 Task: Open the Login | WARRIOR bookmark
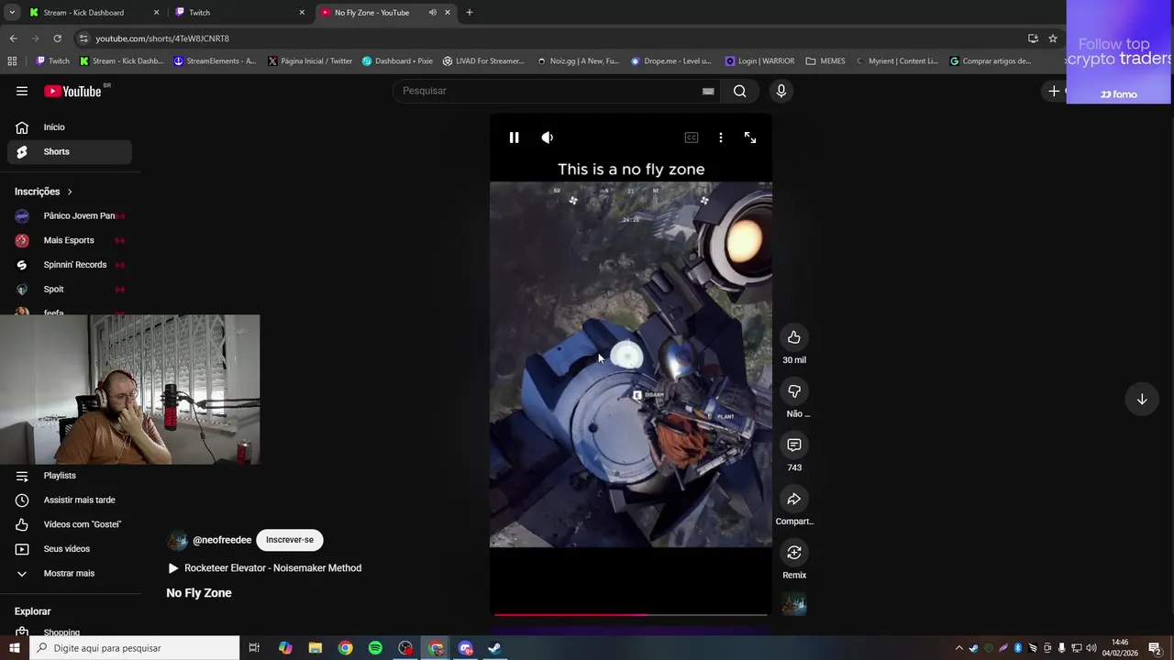(x=759, y=61)
